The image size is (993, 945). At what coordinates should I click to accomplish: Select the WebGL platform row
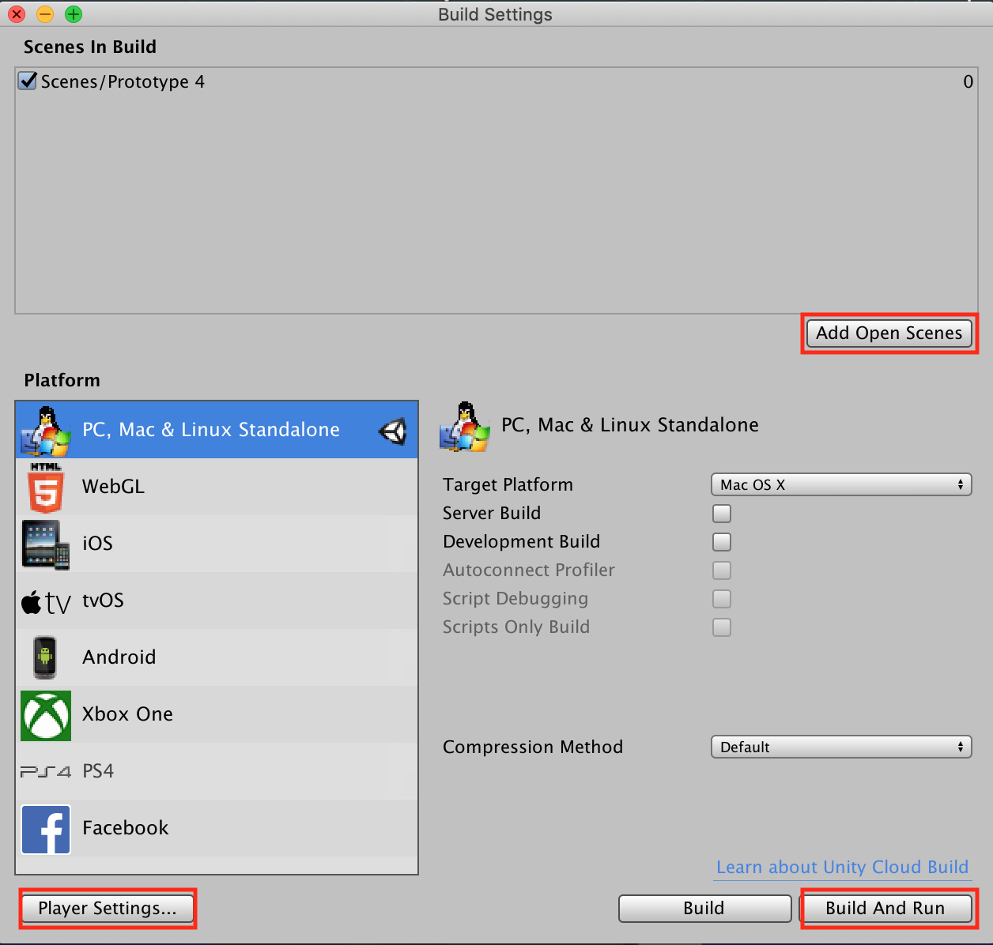click(217, 487)
